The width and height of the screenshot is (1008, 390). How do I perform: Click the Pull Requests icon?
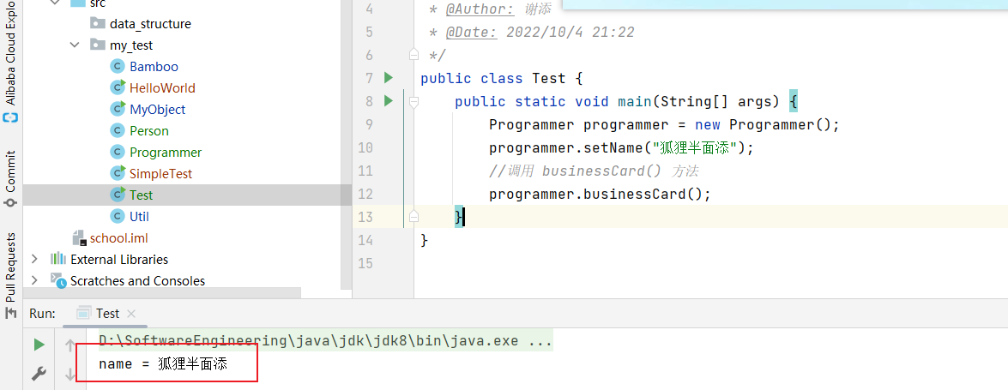pos(11,313)
